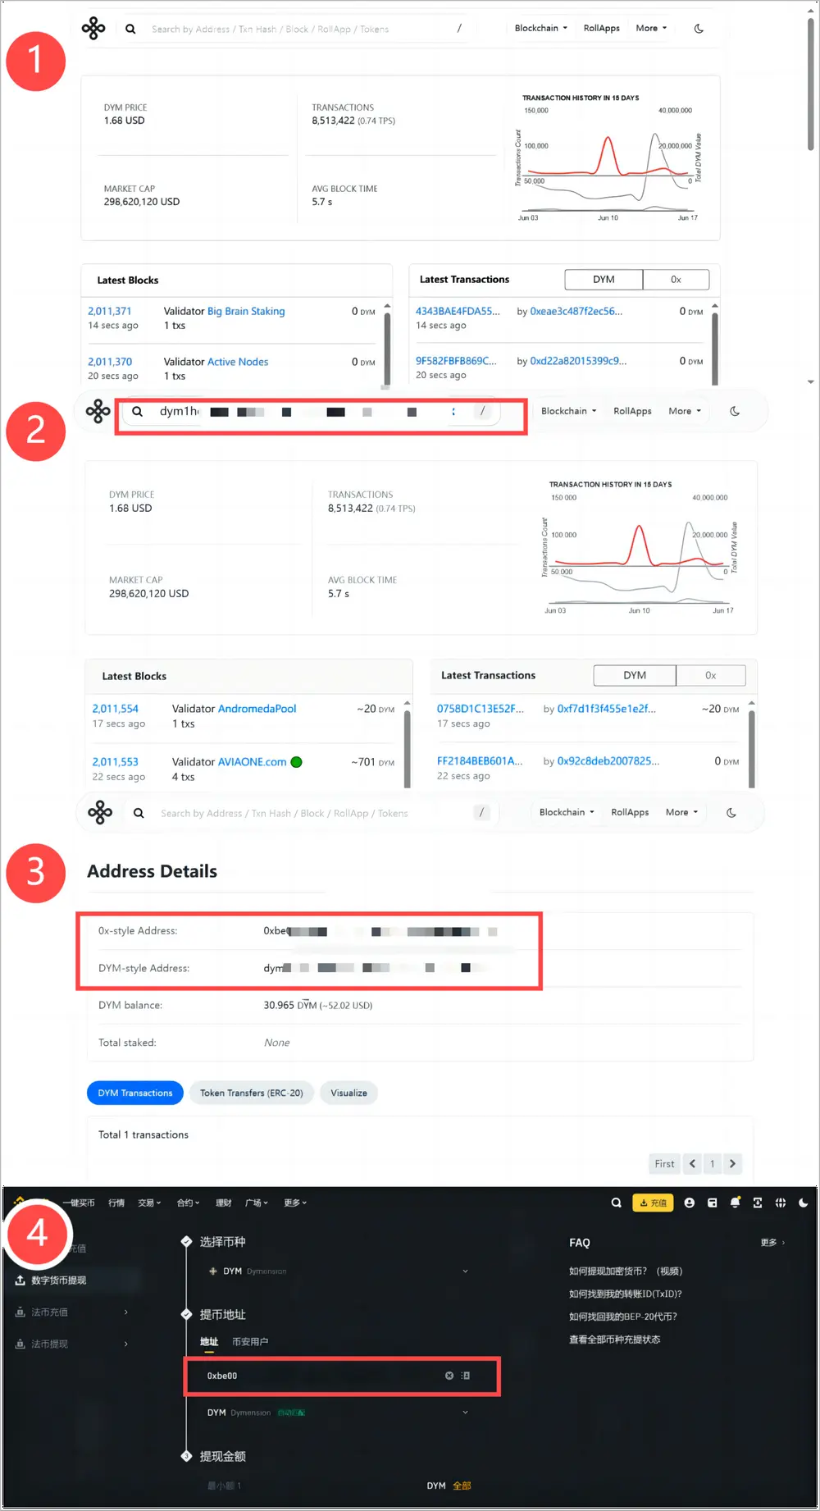
Task: Open validator AndromedaPool
Action: (x=257, y=709)
